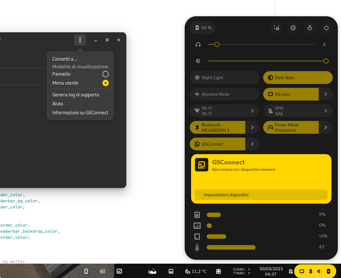The image size is (341, 278).
Task: Open the clipboard manager icon in taskbar
Action: click(219, 271)
